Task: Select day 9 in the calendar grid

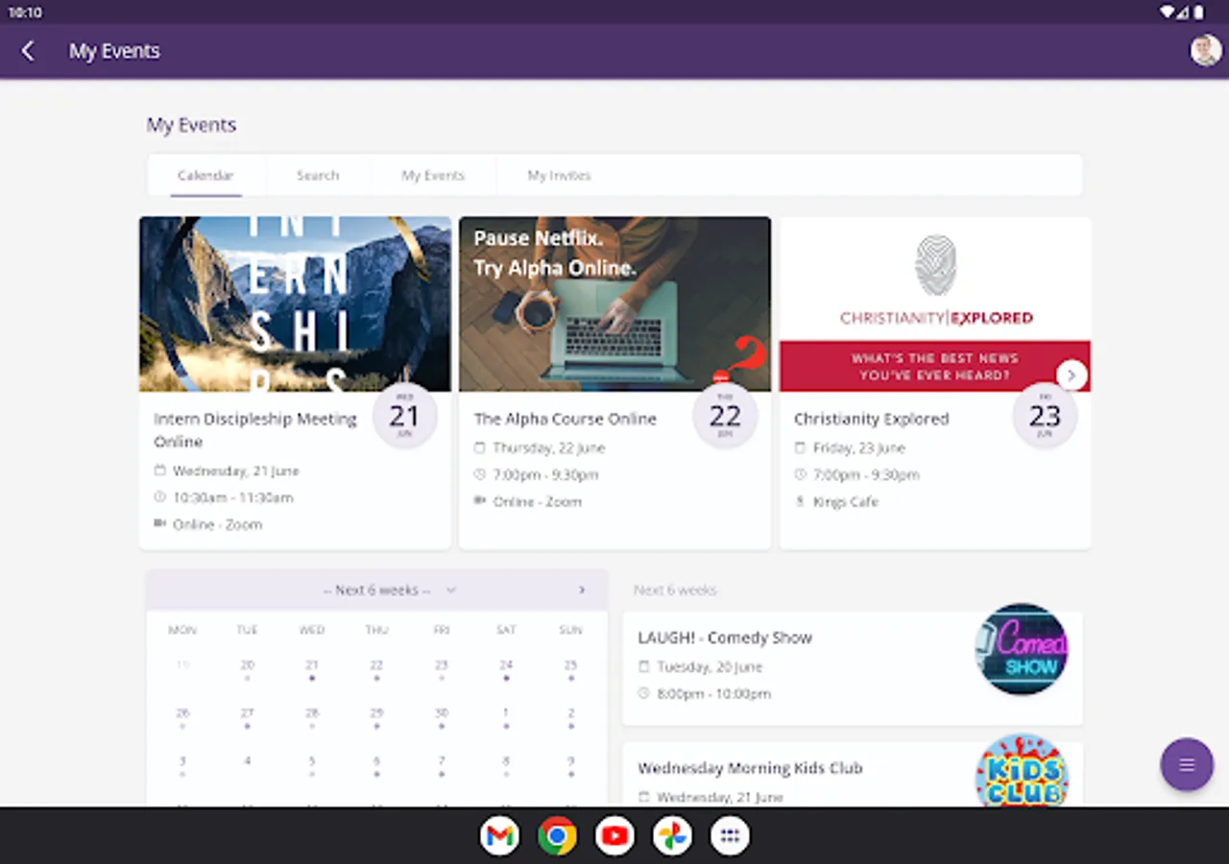Action: (x=570, y=761)
